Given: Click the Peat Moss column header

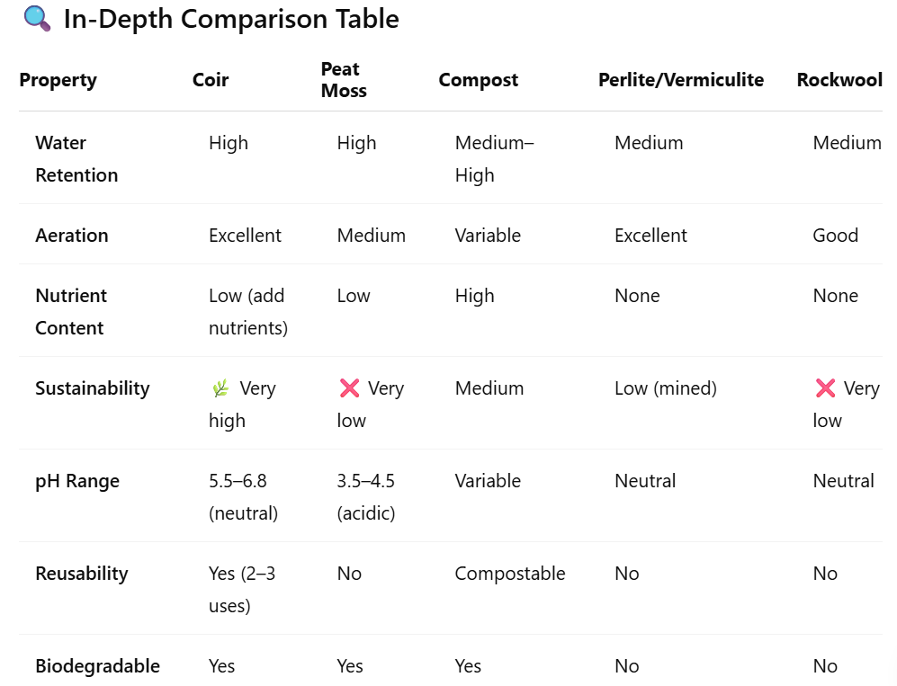Looking at the screenshot, I should tap(344, 80).
